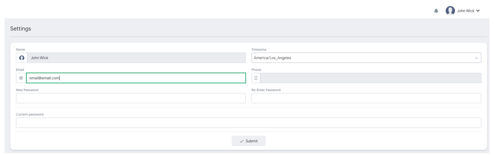
Task: Click the Current password label
Action: coord(30,114)
